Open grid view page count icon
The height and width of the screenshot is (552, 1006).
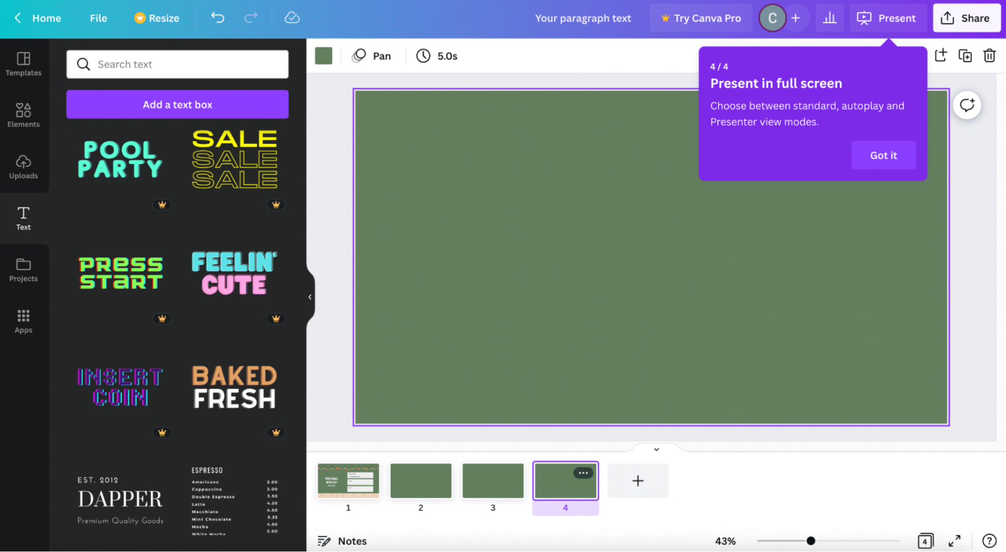coord(926,541)
